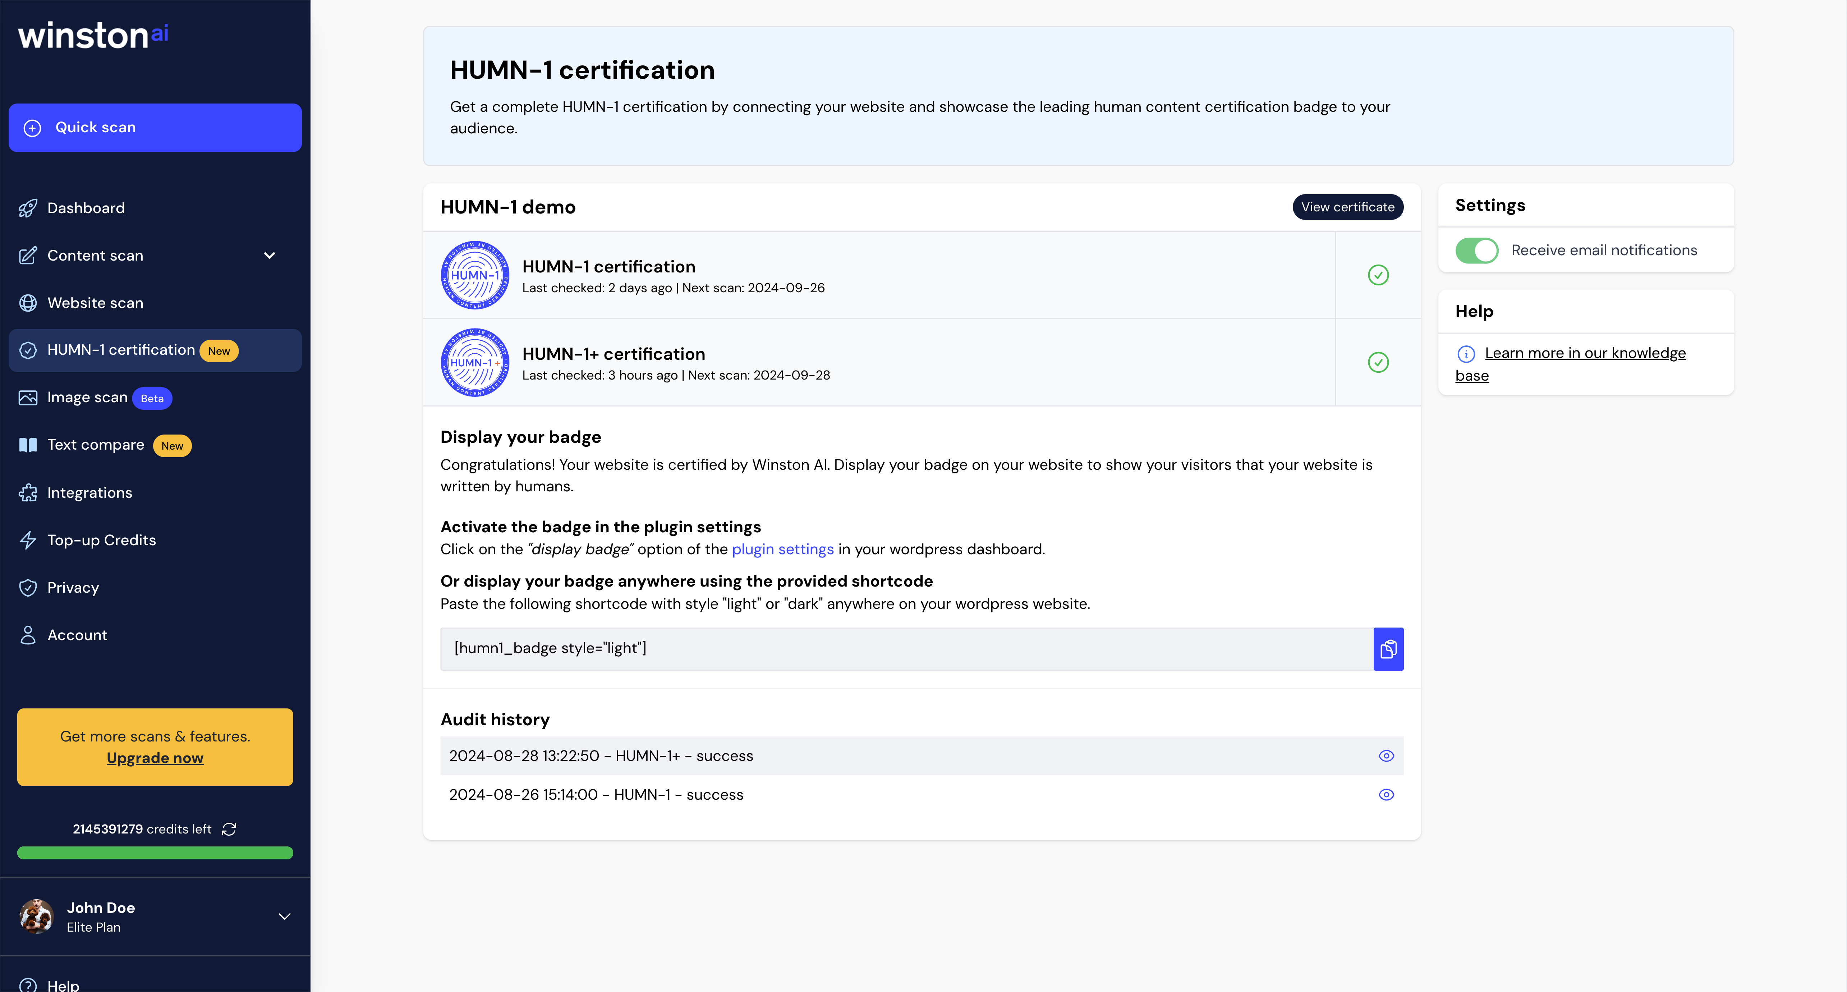Screen dimensions: 1847x992
Task: Click the 2145391279 credits left text
Action: 142,829
